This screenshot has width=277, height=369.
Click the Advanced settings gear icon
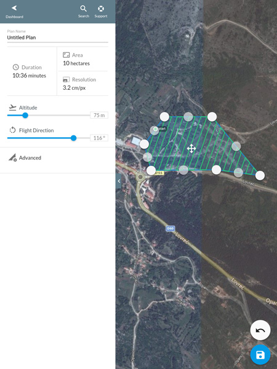click(12, 157)
